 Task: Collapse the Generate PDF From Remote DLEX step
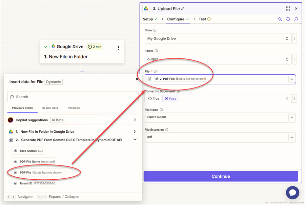pos(135,139)
